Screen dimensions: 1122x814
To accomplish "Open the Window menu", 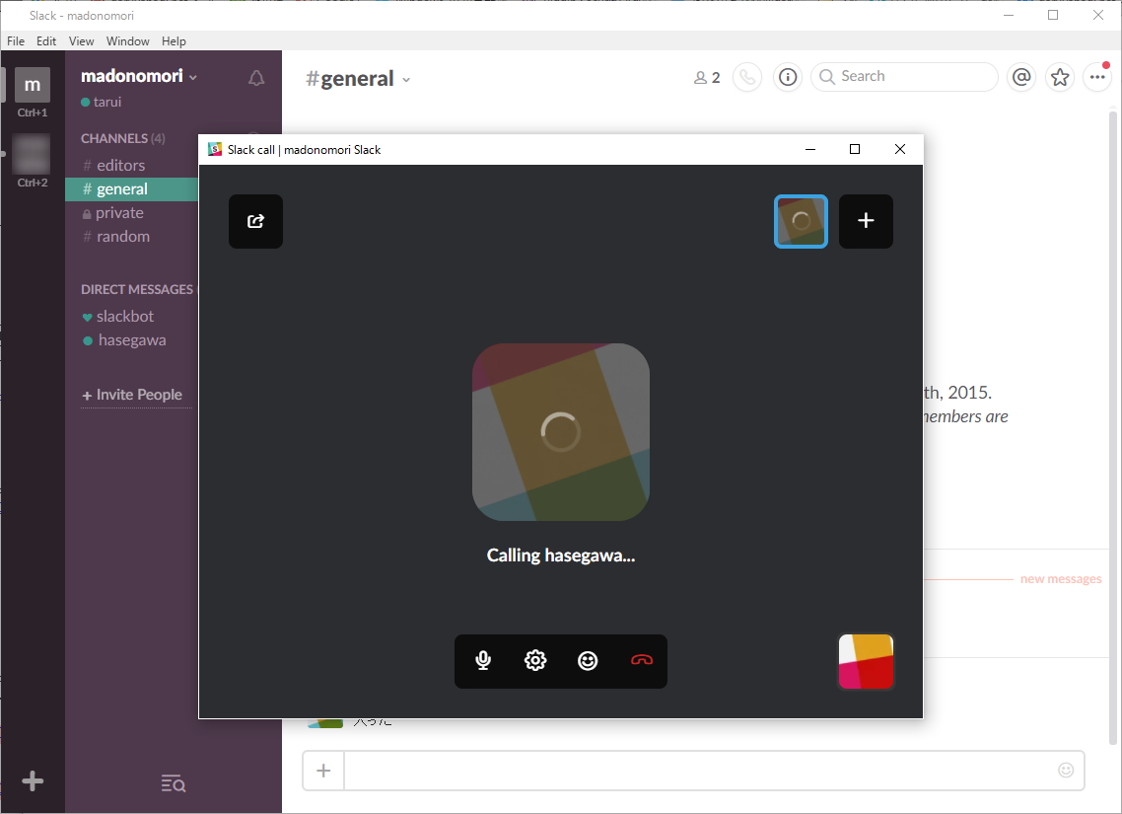I will click(127, 40).
